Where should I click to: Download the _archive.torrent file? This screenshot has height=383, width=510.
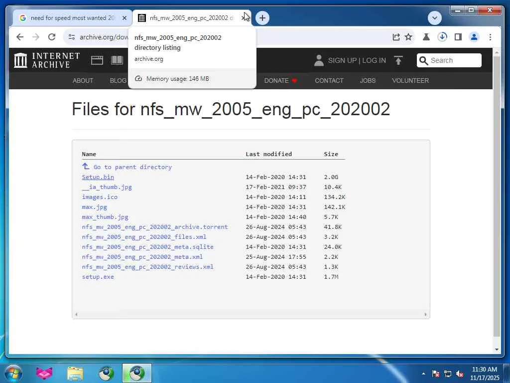click(155, 227)
